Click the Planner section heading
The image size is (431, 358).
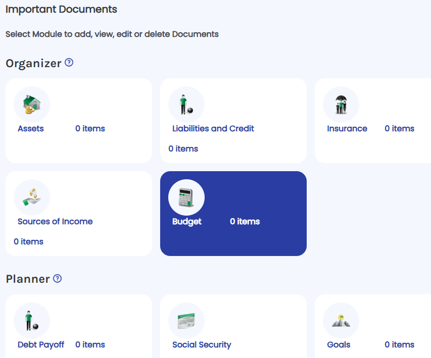point(28,279)
